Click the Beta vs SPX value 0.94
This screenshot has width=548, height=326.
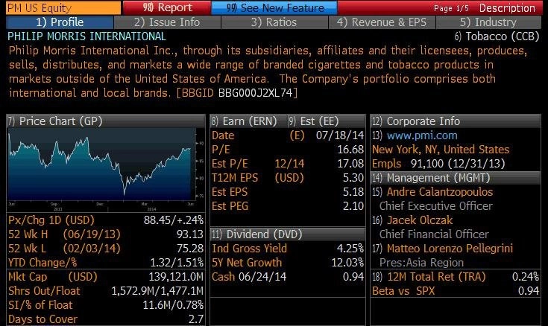click(x=529, y=291)
